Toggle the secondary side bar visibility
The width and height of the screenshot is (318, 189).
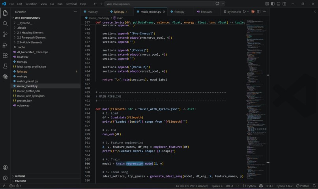pyautogui.click(x=284, y=4)
